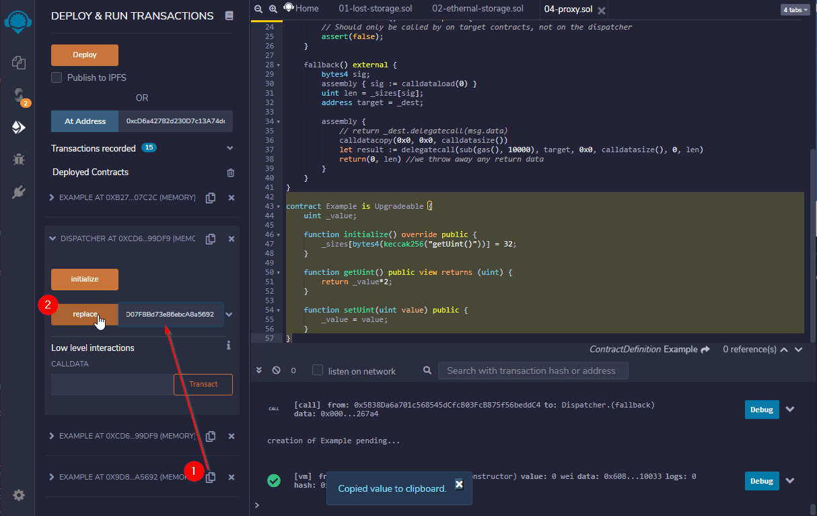Jump to ContractDefinition Example with arrow icon

click(705, 350)
